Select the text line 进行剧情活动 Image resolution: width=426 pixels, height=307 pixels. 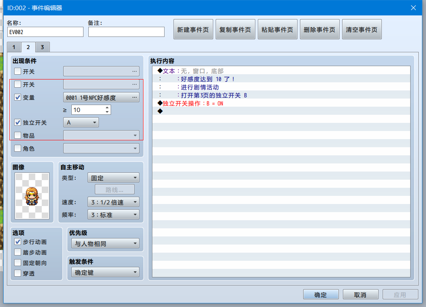[281, 87]
